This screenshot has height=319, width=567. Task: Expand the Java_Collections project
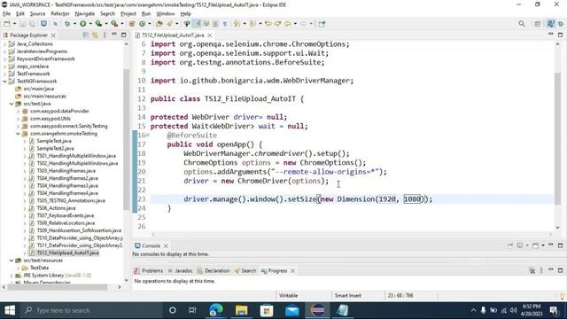tap(4, 43)
